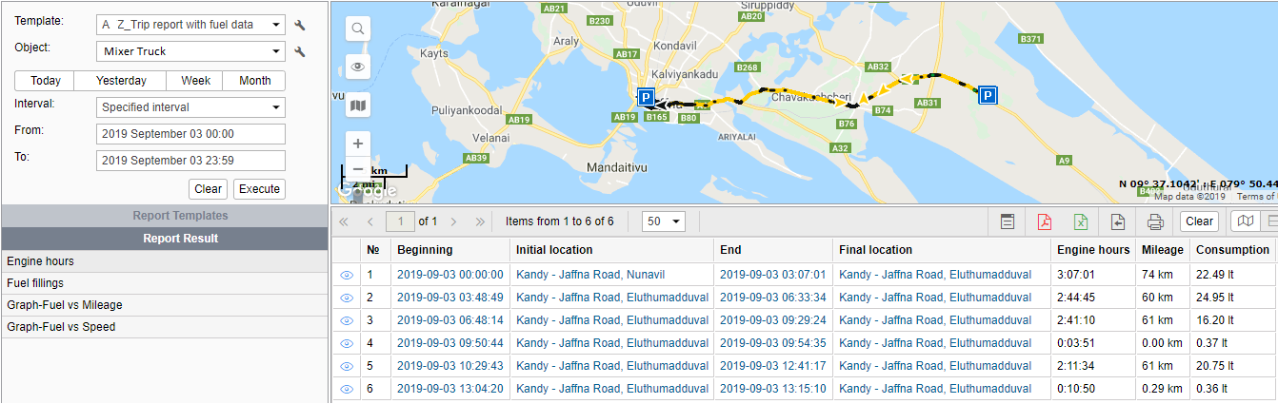This screenshot has width=1278, height=404.
Task: Zoom out with the map minus control
Action: [x=358, y=169]
